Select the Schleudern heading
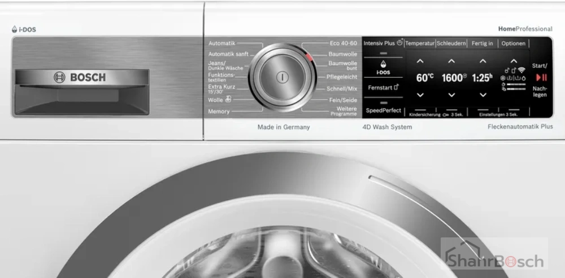The image size is (565, 278). 451,43
